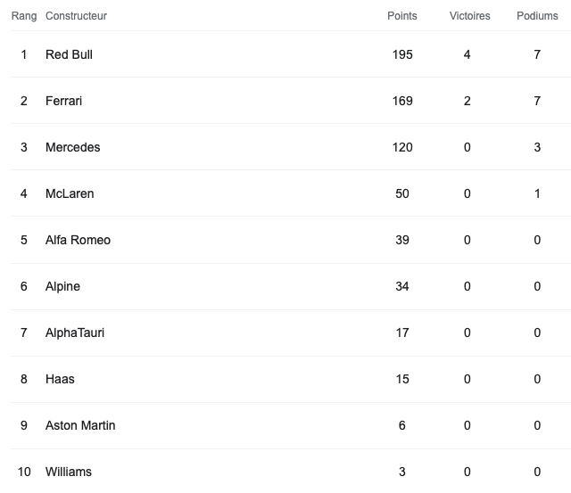The height and width of the screenshot is (493, 571).
Task: Click Mercedes' 120 points value
Action: pyautogui.click(x=402, y=147)
